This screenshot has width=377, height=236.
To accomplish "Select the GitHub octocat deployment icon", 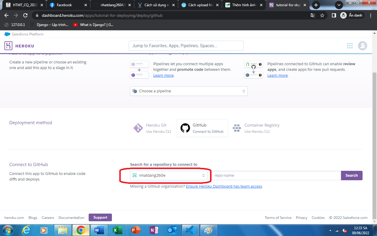I will tap(185, 128).
